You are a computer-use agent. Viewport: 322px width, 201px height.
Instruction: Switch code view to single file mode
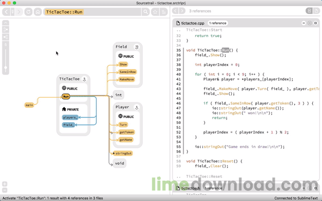coord(316,11)
